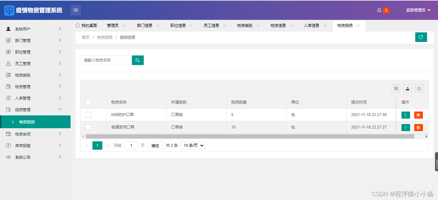Click the 库存报警 question icon
438x200 pixels.
pos(8,146)
